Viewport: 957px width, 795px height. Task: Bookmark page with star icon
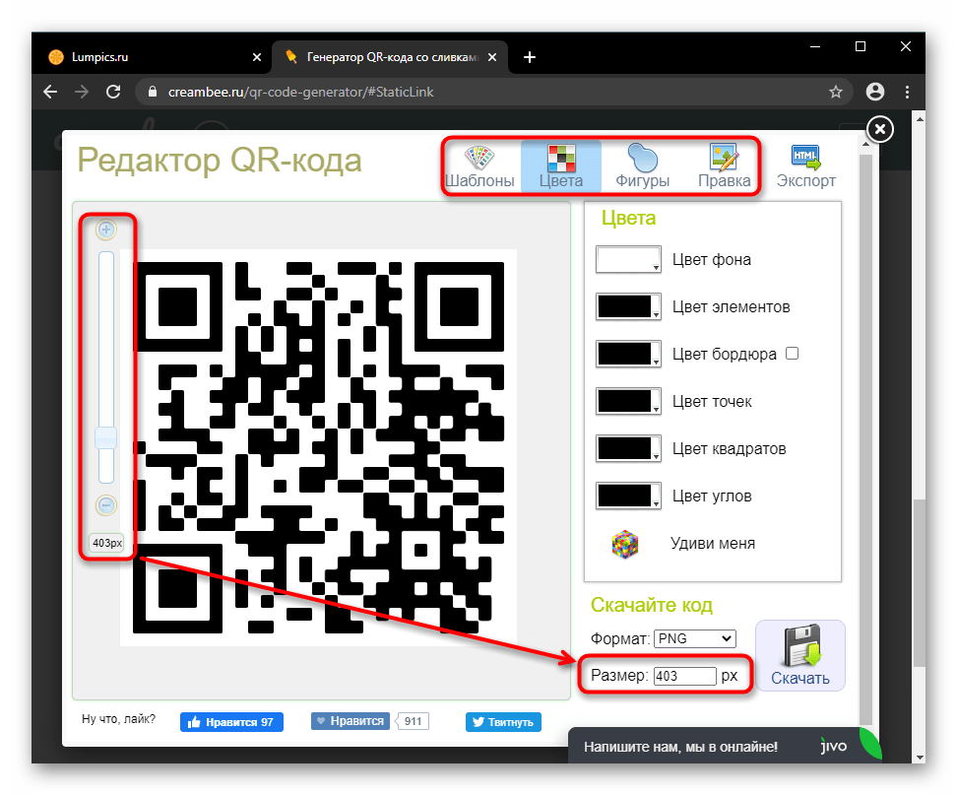(836, 92)
